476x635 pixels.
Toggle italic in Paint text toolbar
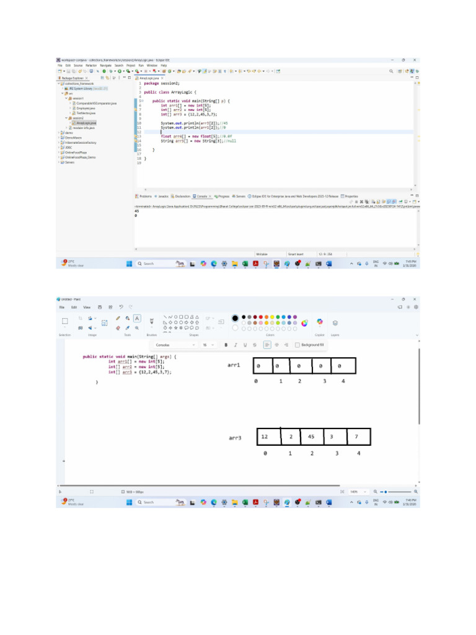point(236,345)
